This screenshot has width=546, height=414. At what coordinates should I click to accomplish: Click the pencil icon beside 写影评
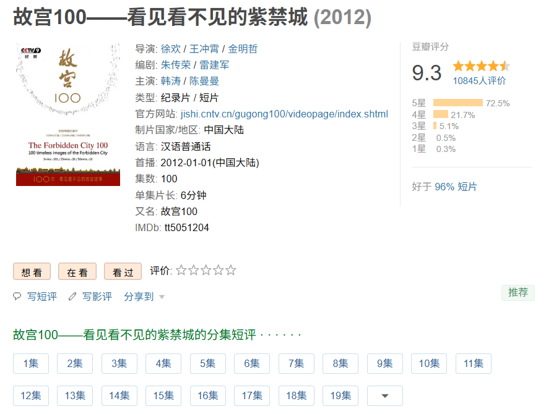(x=72, y=297)
